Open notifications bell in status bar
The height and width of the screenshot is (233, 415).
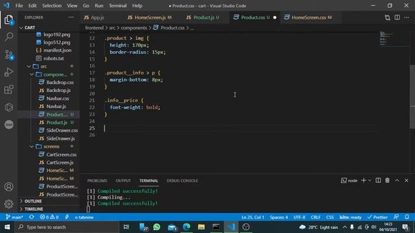point(407,217)
